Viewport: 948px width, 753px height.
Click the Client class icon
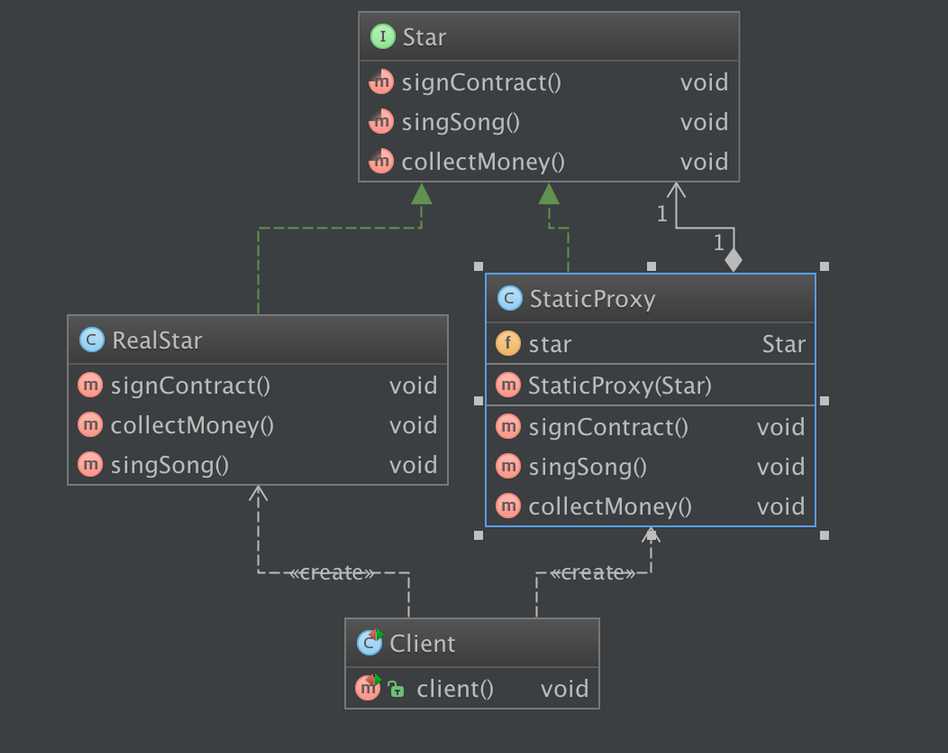pos(369,643)
